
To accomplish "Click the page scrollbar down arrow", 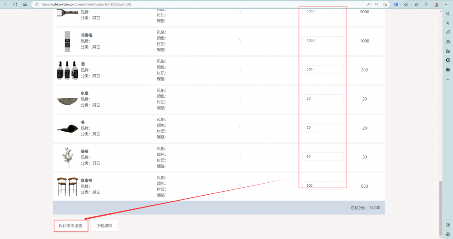I will [x=441, y=237].
